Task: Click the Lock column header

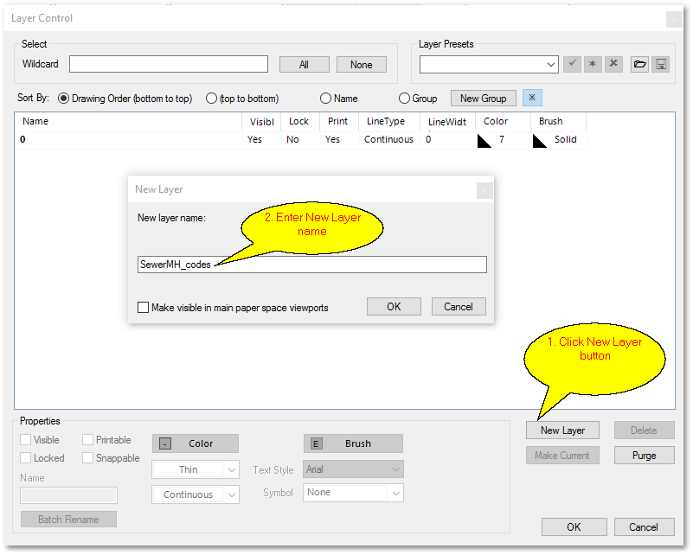Action: [x=300, y=121]
